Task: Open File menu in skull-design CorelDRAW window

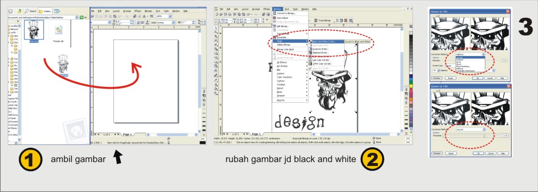Action: [x=221, y=9]
